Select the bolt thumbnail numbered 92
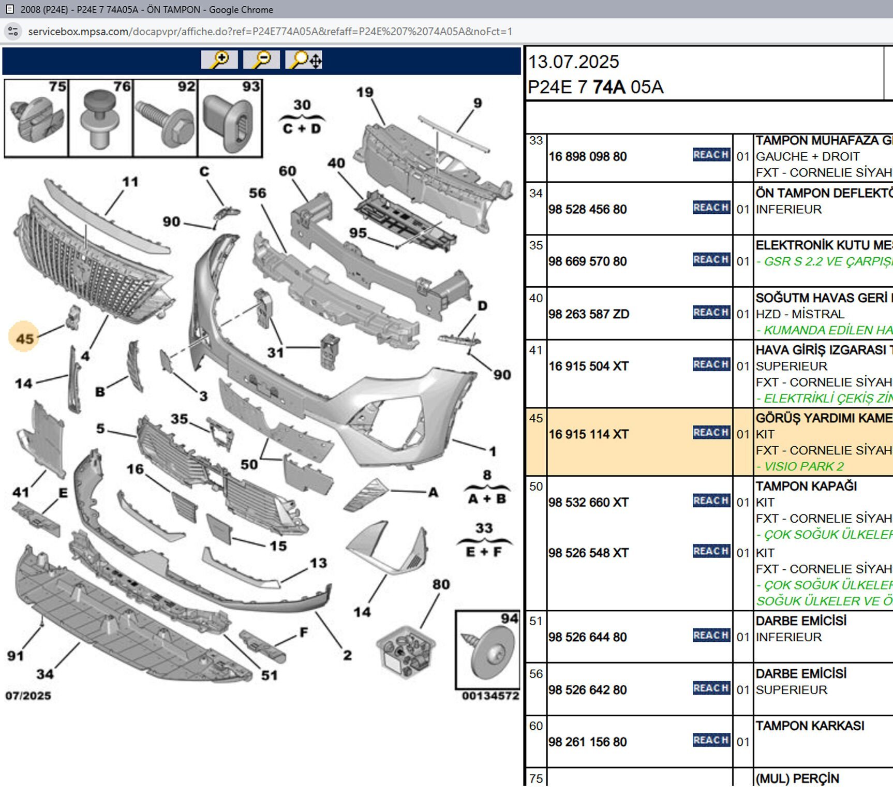 pos(165,118)
